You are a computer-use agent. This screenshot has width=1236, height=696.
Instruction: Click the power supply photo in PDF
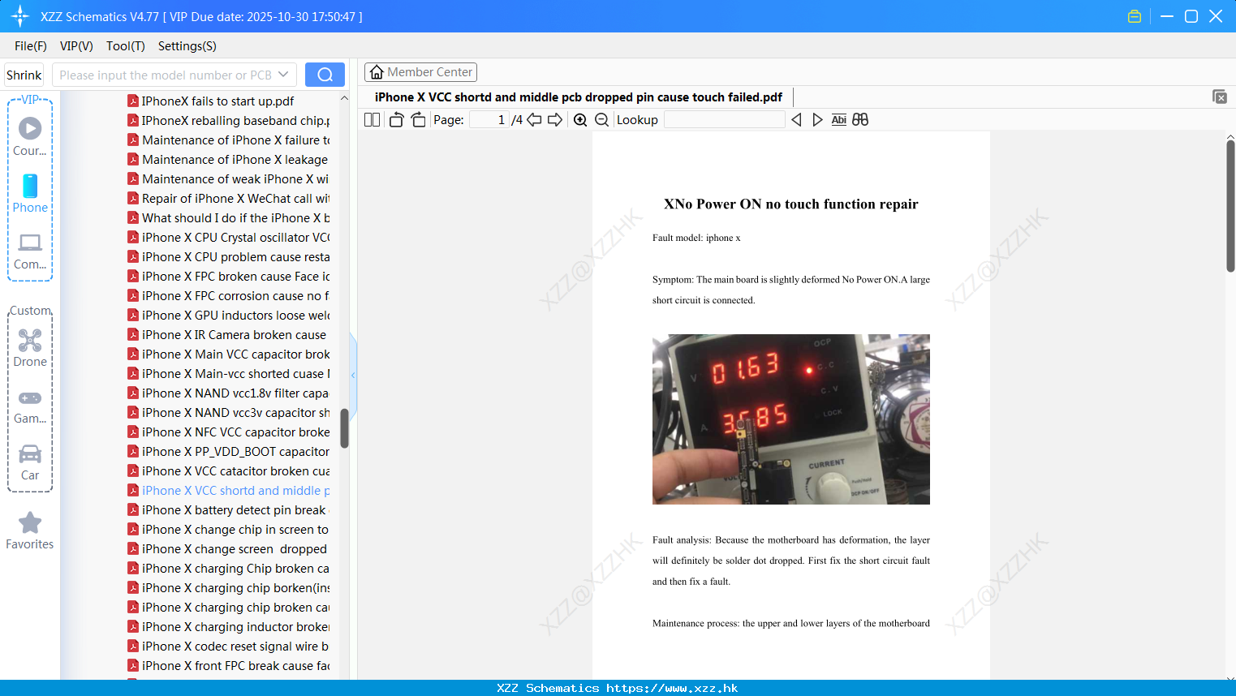tap(791, 419)
